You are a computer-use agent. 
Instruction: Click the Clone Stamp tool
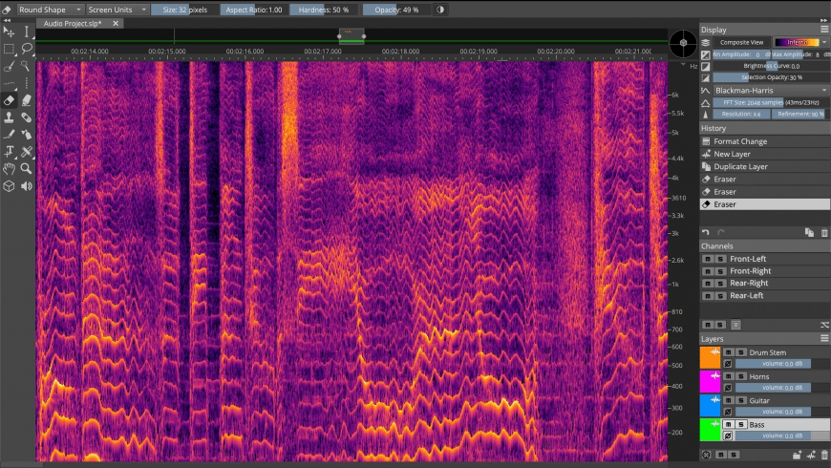pyautogui.click(x=9, y=117)
